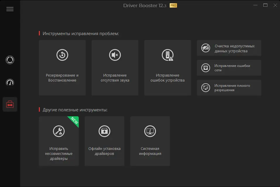This screenshot has height=187, width=280.
Task: View Системная информация
Action: tap(150, 141)
